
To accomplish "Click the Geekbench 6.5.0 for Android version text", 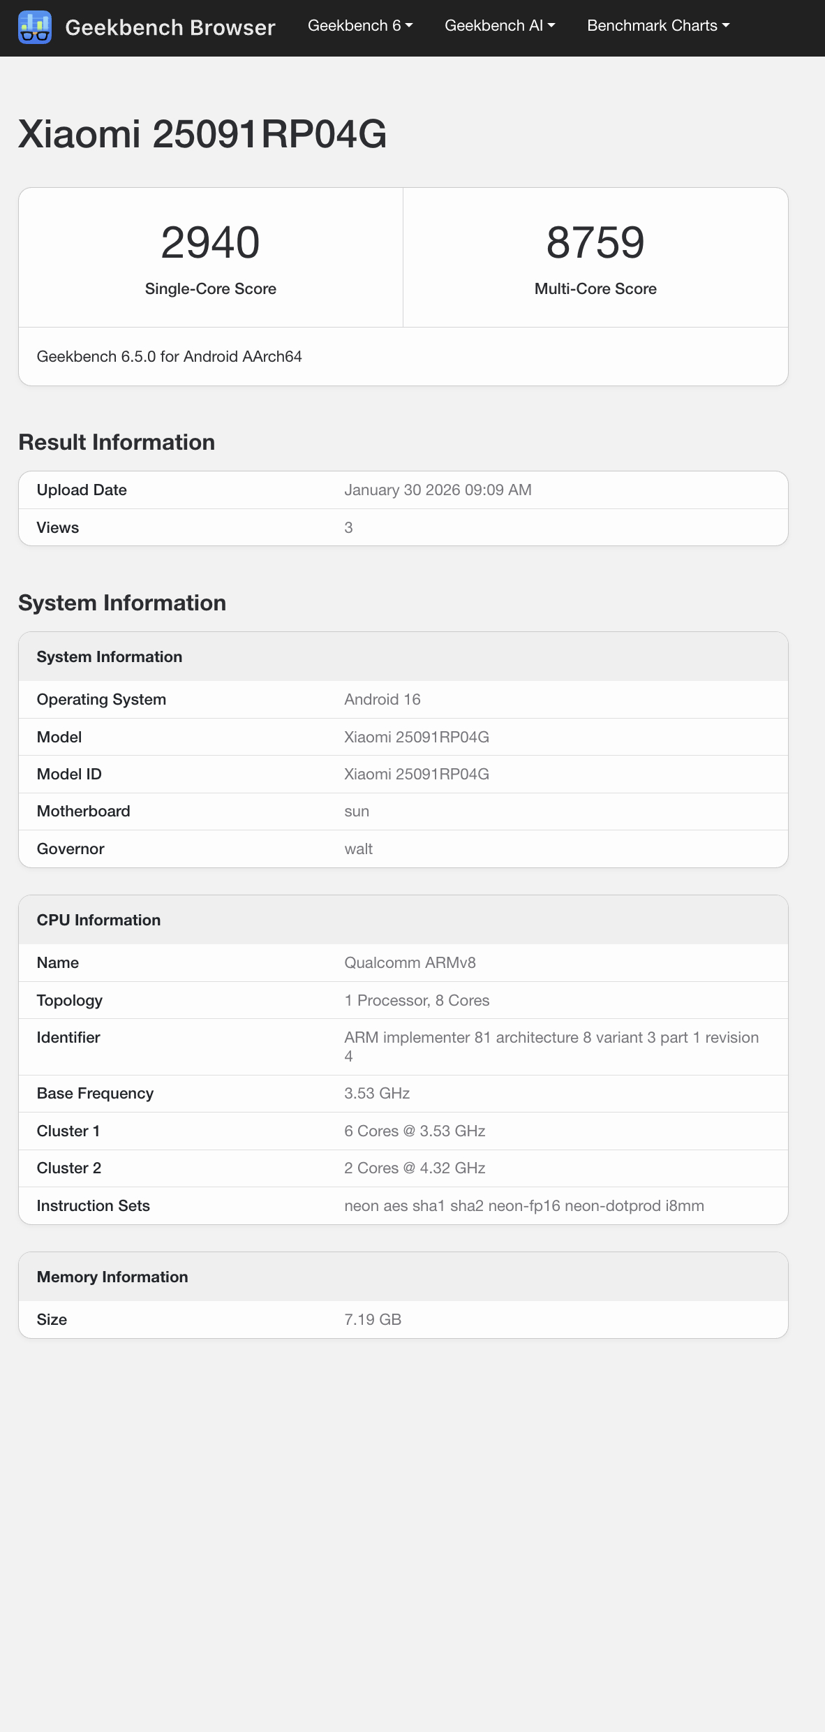I will [169, 357].
